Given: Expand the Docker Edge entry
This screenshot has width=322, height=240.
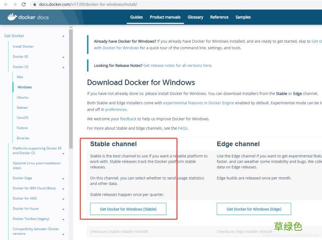Looking at the screenshot, I should point(64,178).
